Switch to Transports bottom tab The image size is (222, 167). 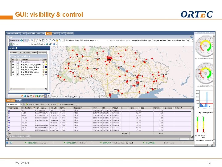pyautogui.click(x=10, y=101)
